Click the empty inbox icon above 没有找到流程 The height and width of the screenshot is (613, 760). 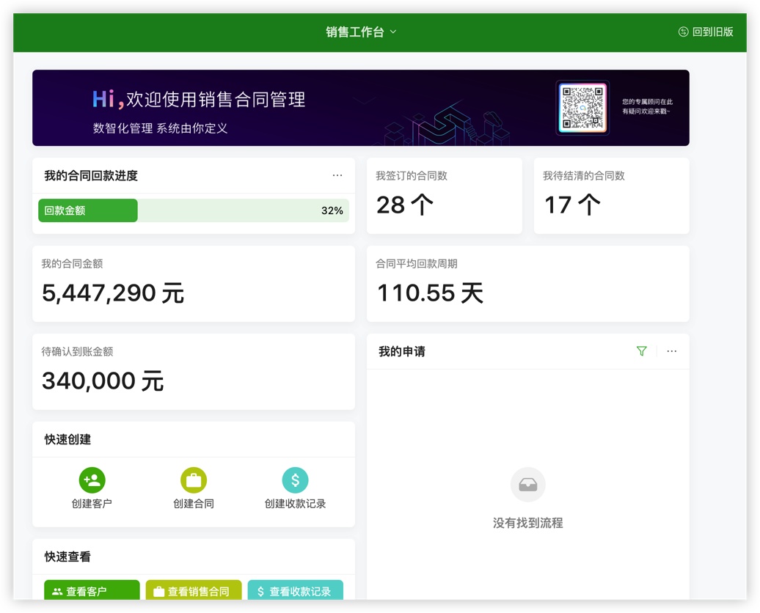[527, 484]
